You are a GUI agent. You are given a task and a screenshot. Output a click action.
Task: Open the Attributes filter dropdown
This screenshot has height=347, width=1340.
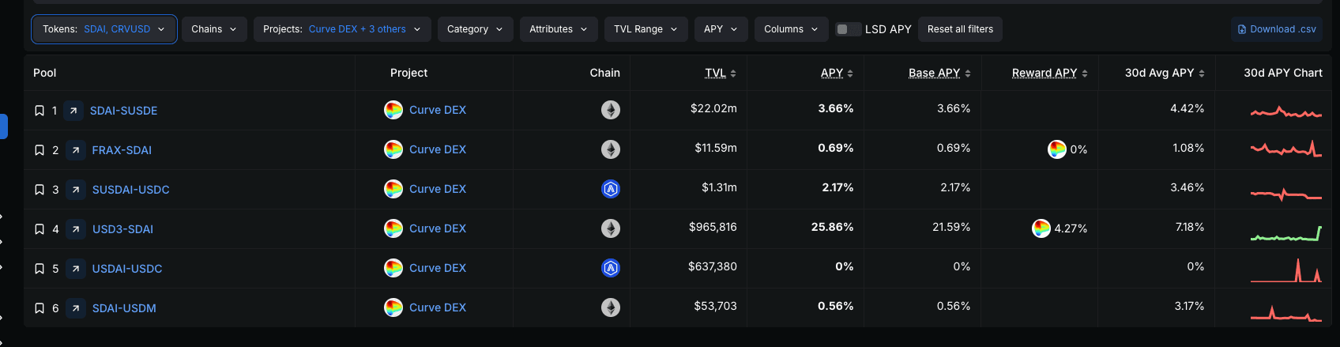coord(559,29)
